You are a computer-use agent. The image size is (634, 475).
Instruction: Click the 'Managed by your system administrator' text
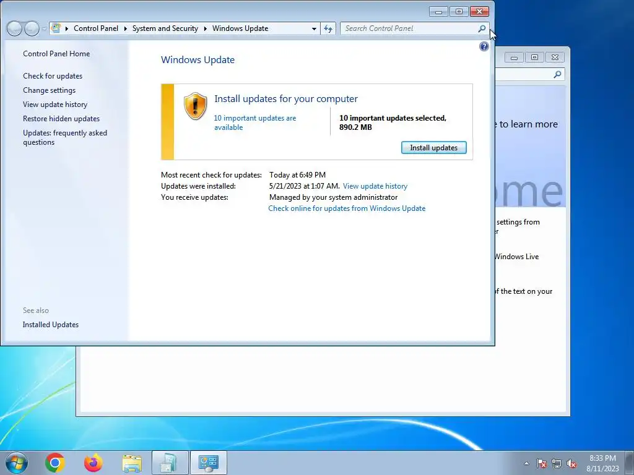pyautogui.click(x=334, y=197)
